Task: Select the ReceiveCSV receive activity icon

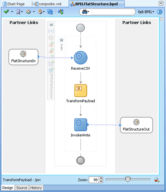Action: coord(80,58)
